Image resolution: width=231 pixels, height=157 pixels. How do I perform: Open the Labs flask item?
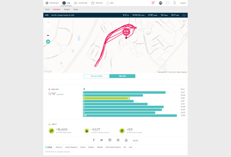[110, 3]
